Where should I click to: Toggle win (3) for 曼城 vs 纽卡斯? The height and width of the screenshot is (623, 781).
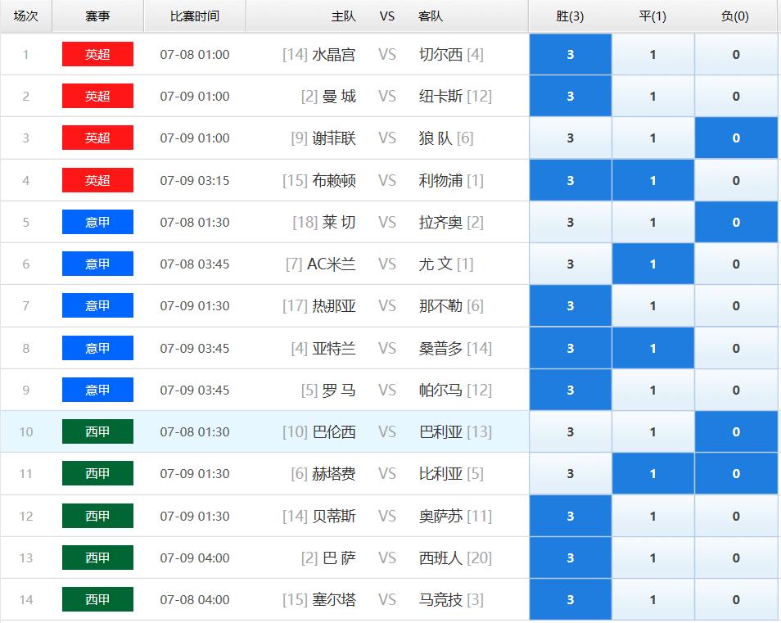pyautogui.click(x=571, y=96)
